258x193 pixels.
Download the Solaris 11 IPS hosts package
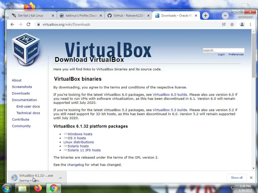click(84, 150)
